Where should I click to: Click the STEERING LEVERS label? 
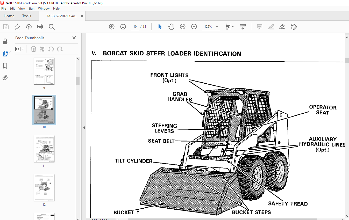(x=164, y=128)
